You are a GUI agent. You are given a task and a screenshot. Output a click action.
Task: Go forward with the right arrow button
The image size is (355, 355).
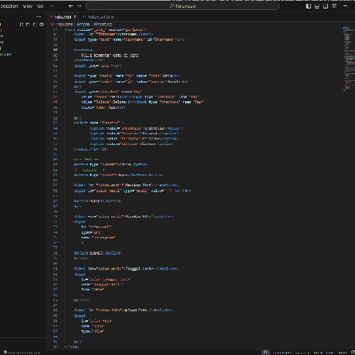tap(79, 6)
